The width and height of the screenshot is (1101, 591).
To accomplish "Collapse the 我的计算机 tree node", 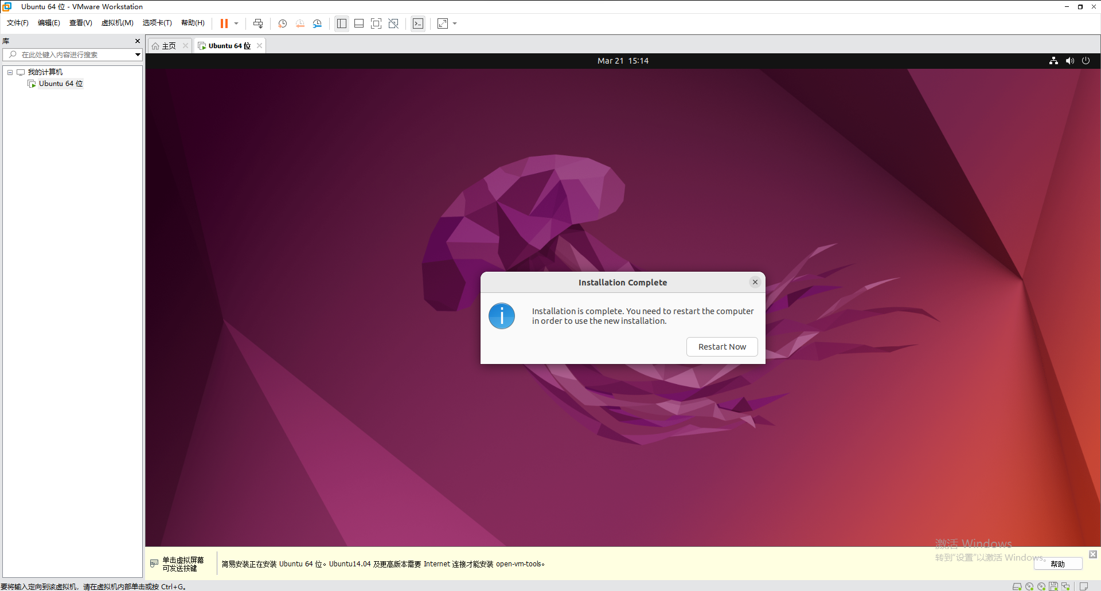I will [10, 72].
